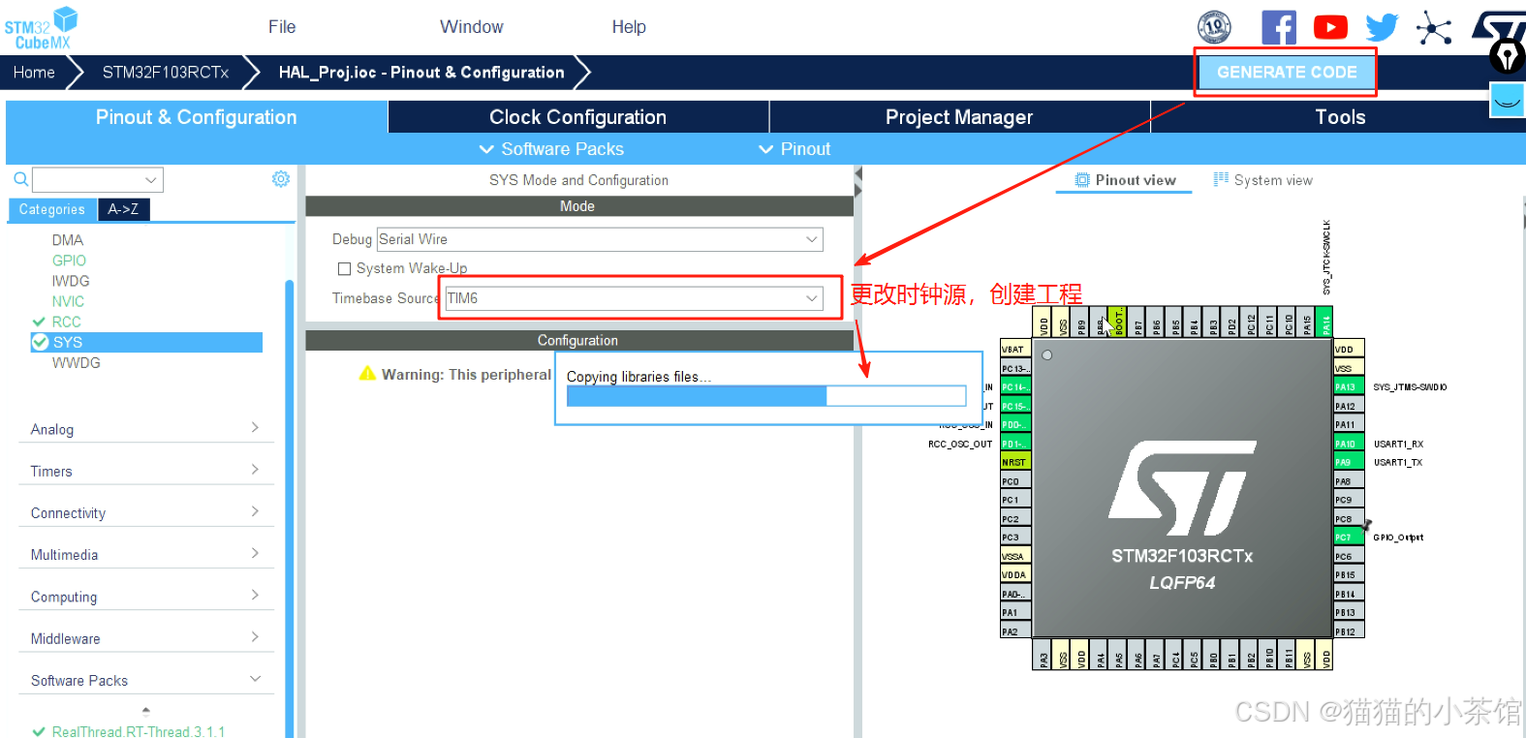Select the PA9 USART1_TX pin

[x=1349, y=462]
